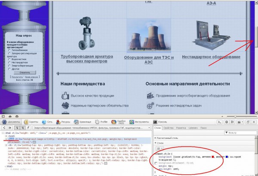The width and height of the screenshot is (258, 176).
Task: Open the Ресурсы (Resources) panel
Action: click(x=63, y=122)
